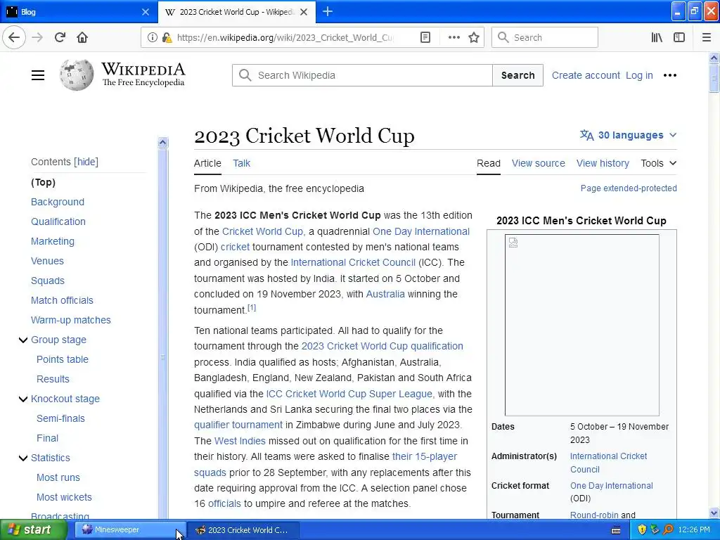Image resolution: width=720 pixels, height=540 pixels.
Task: Open page actions three-dot menu in address bar
Action: [454, 38]
